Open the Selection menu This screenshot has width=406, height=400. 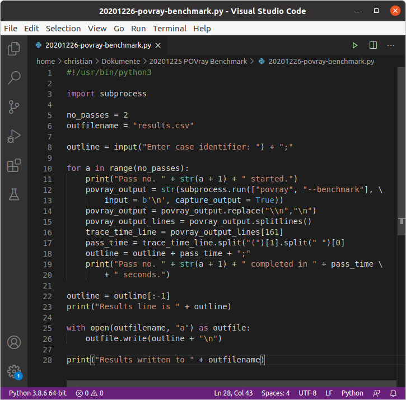pos(63,29)
